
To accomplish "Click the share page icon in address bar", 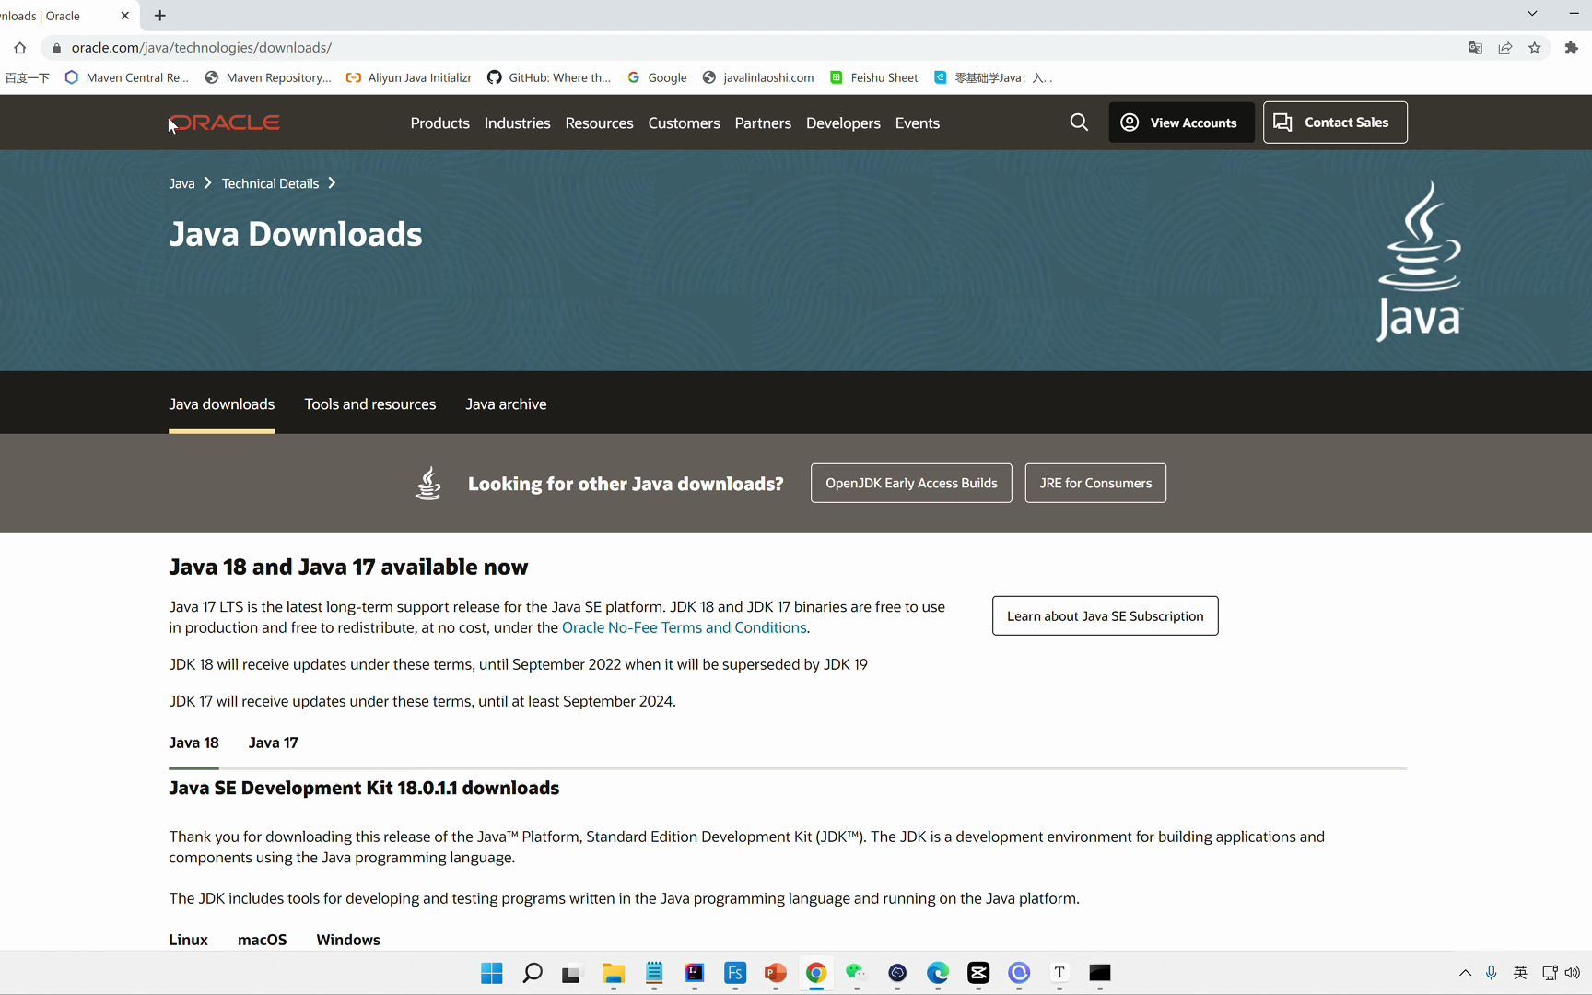I will (1505, 48).
